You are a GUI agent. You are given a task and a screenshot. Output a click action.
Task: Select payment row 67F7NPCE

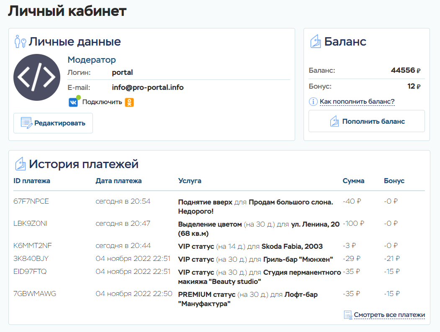coord(31,202)
